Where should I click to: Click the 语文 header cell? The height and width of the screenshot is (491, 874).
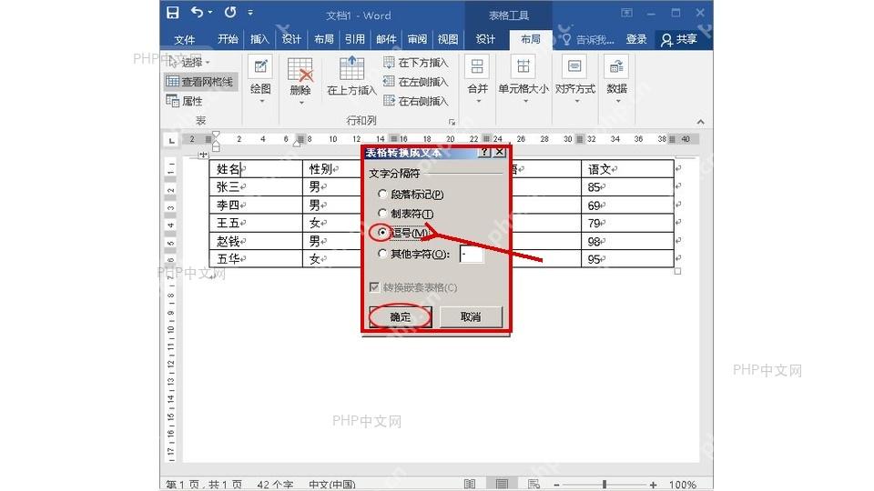[627, 169]
